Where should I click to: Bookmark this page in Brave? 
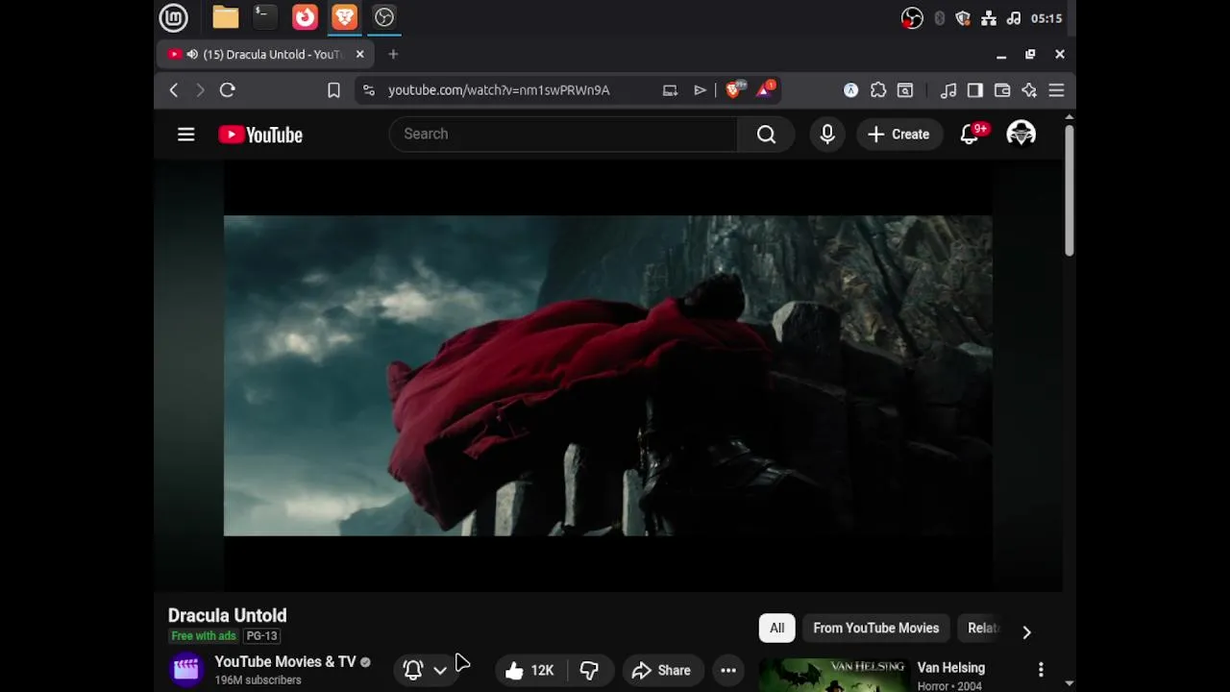click(333, 90)
